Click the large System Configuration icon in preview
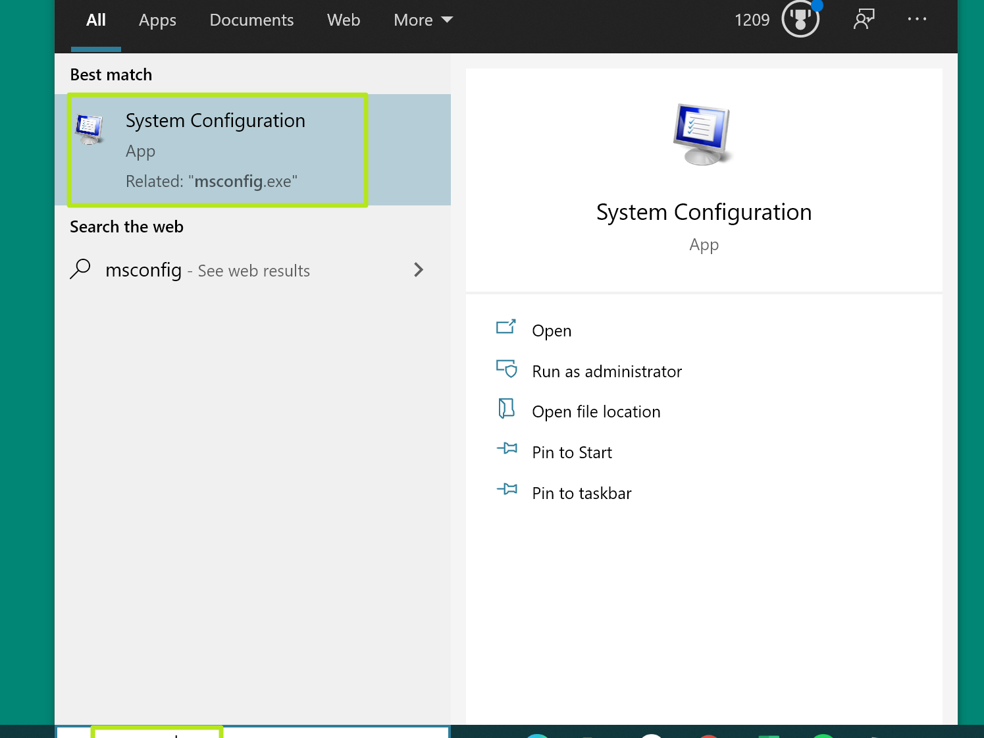 pyautogui.click(x=703, y=134)
